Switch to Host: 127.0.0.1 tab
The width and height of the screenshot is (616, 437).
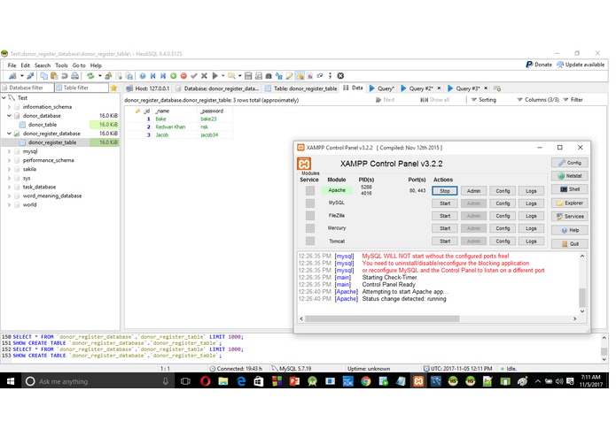148,88
